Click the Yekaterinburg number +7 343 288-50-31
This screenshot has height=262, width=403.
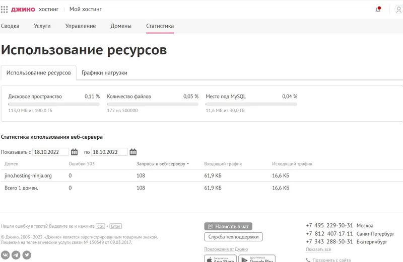(x=329, y=242)
